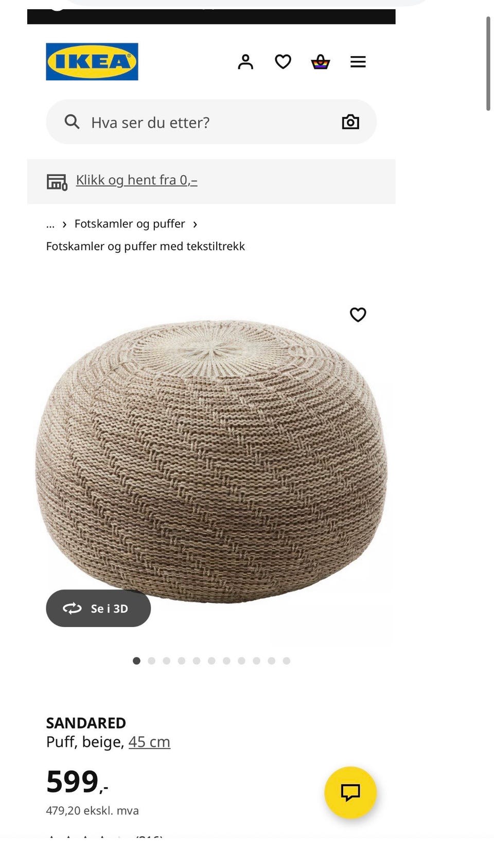Viewport: 494px width, 850px height.
Task: Open camera visual search icon
Action: point(350,122)
